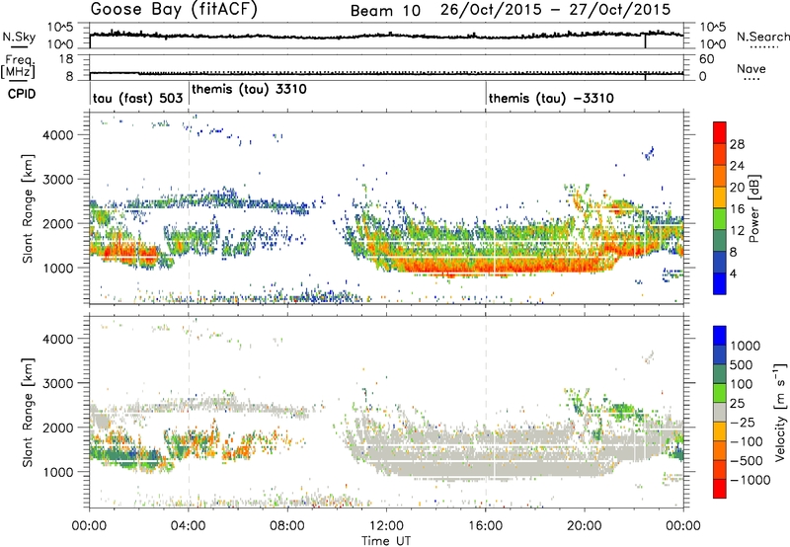Click the '18' tick on frequency axis

pyautogui.click(x=66, y=59)
